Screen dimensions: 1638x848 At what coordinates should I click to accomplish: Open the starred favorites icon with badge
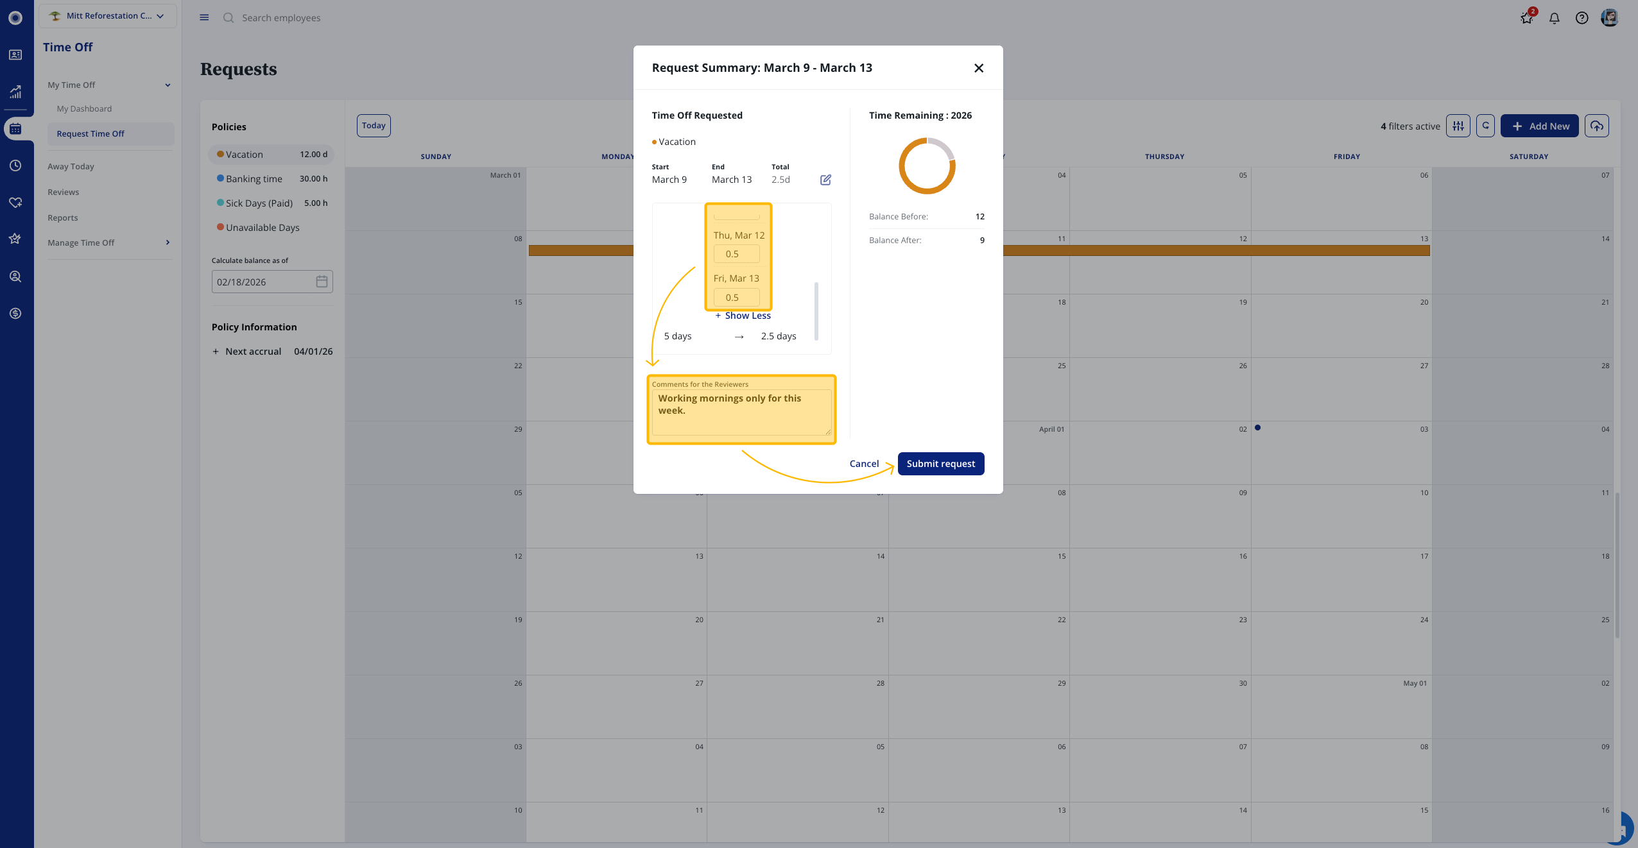(x=1526, y=18)
